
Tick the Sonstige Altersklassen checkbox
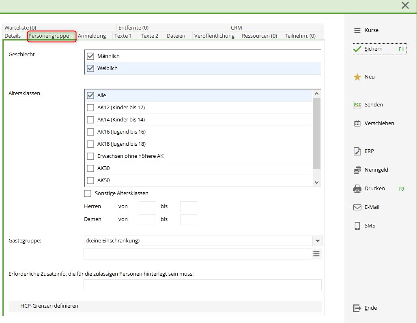click(88, 193)
